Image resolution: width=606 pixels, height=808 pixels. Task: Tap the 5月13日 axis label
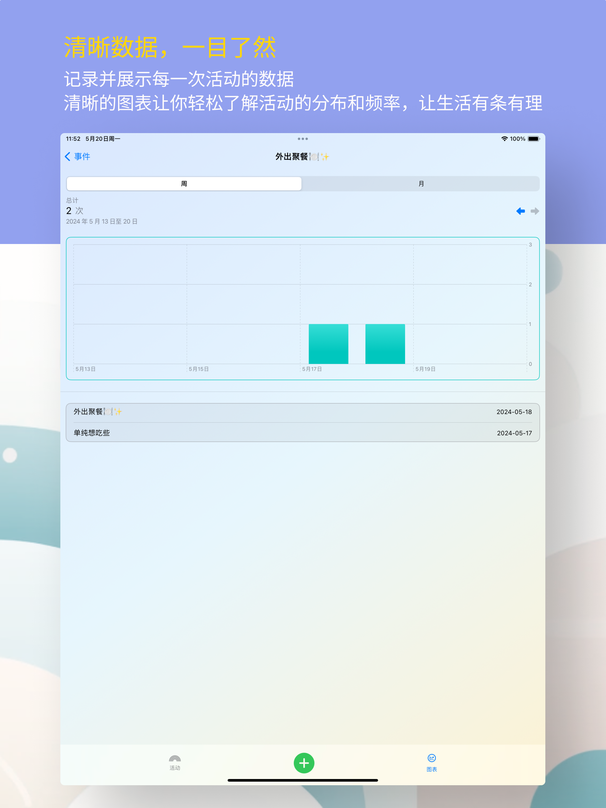(x=86, y=369)
